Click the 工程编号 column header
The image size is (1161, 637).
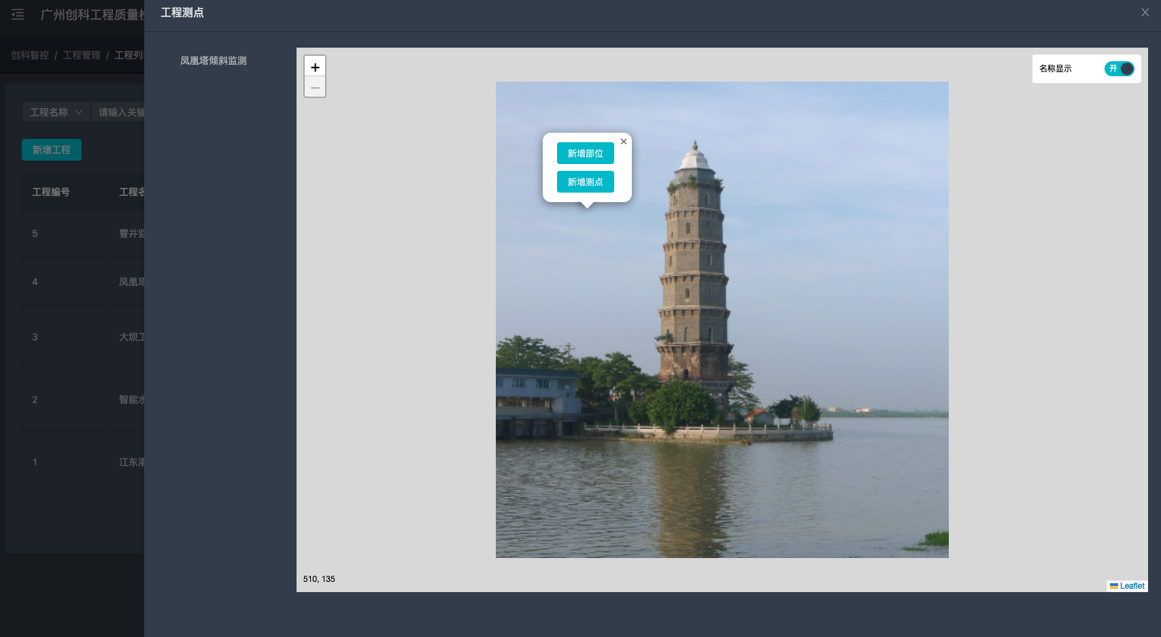pos(51,192)
